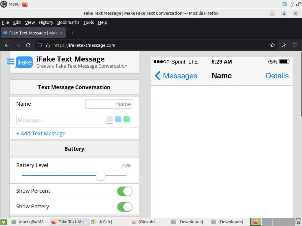
Task: Click the page vertical scrollbar
Action: 301,84
